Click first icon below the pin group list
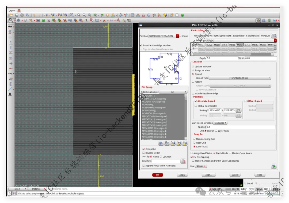This screenshot has height=203, width=289. coord(161,143)
